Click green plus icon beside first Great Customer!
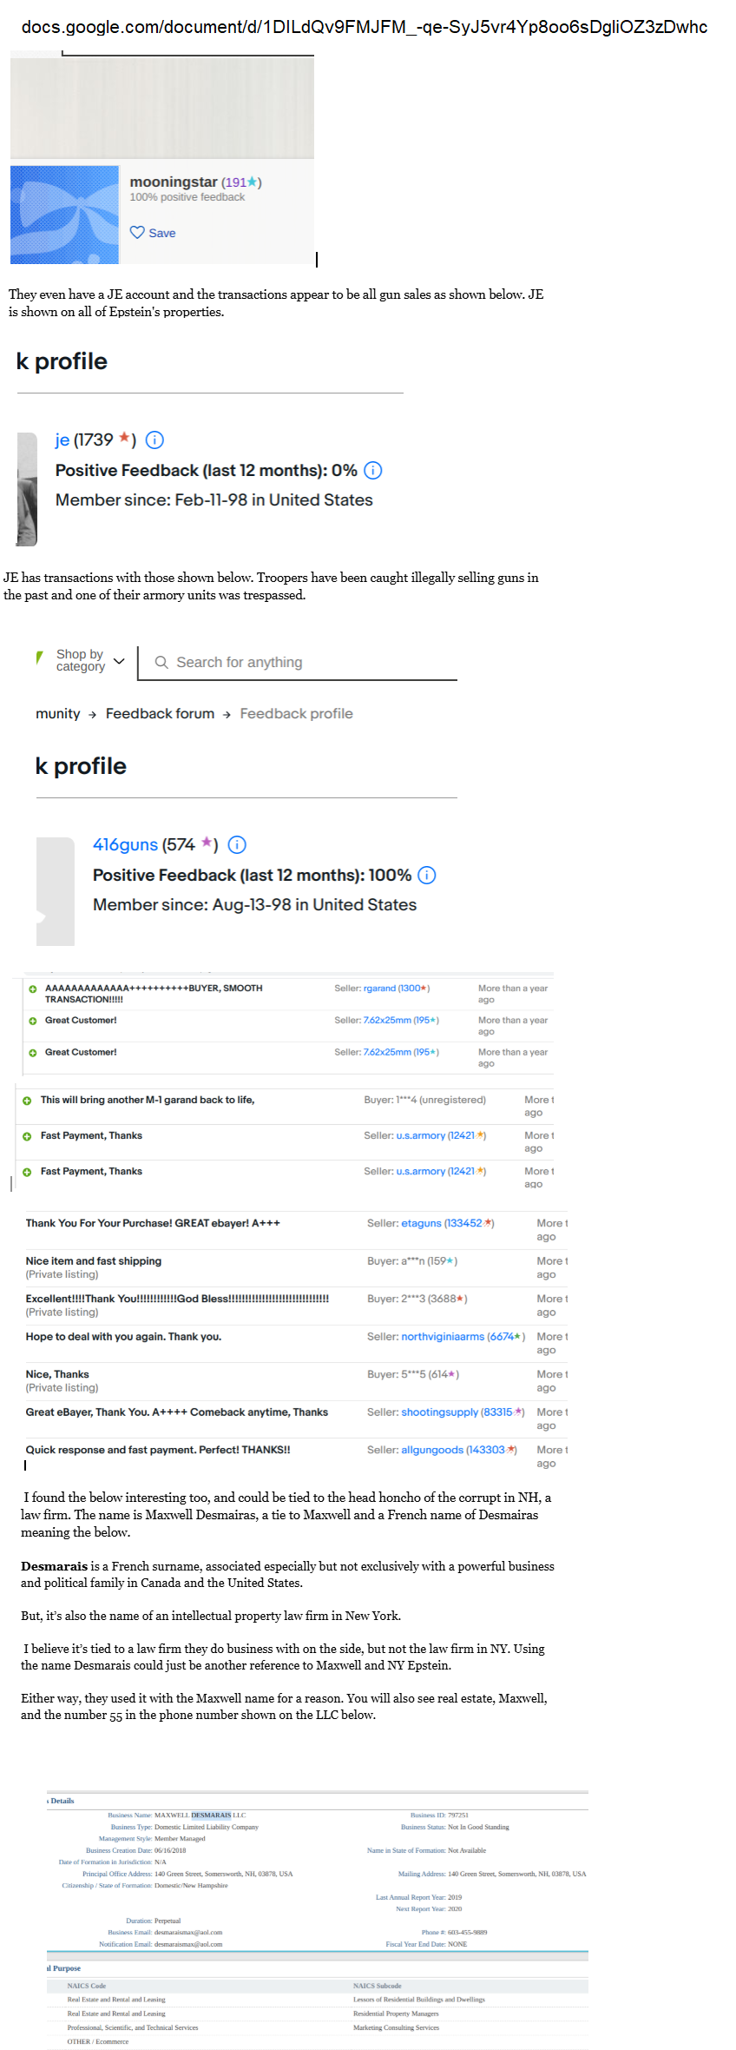Image resolution: width=736 pixels, height=2050 pixels. click(x=33, y=1021)
